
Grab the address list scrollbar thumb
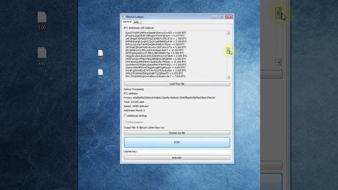click(228, 51)
